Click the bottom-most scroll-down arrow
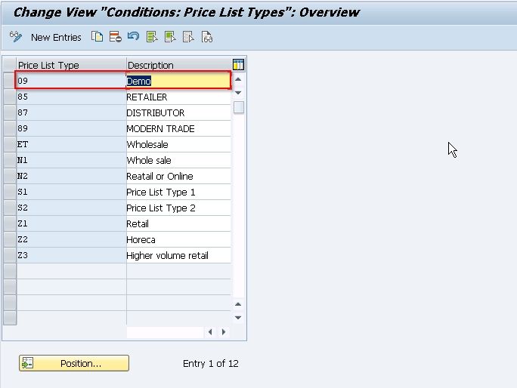Viewport: 517px width, 388px height. (x=238, y=318)
